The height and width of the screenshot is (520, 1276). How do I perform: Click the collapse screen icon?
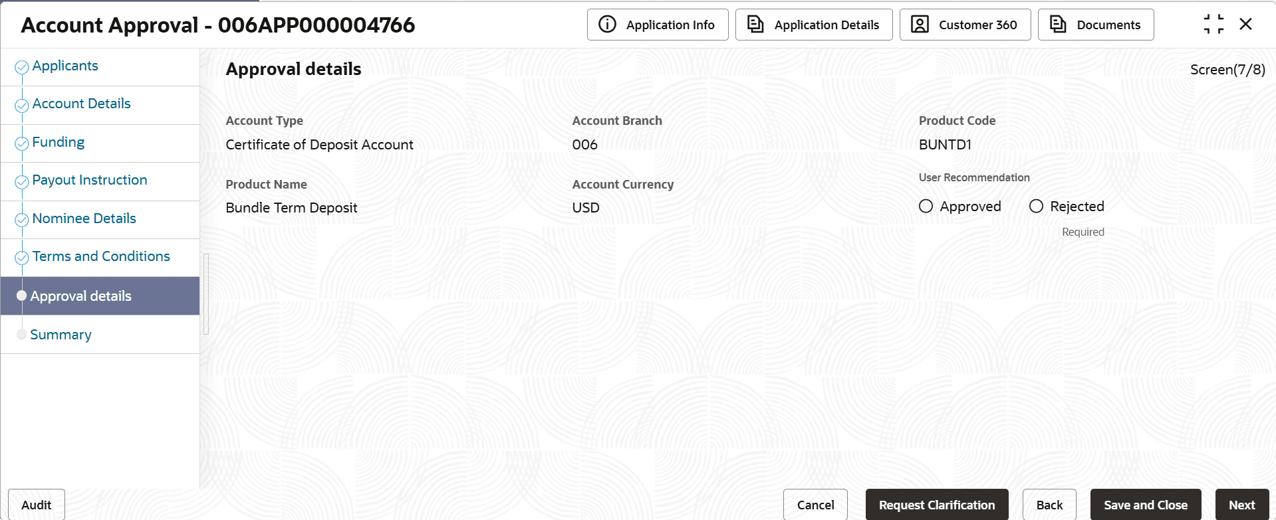(x=1213, y=25)
